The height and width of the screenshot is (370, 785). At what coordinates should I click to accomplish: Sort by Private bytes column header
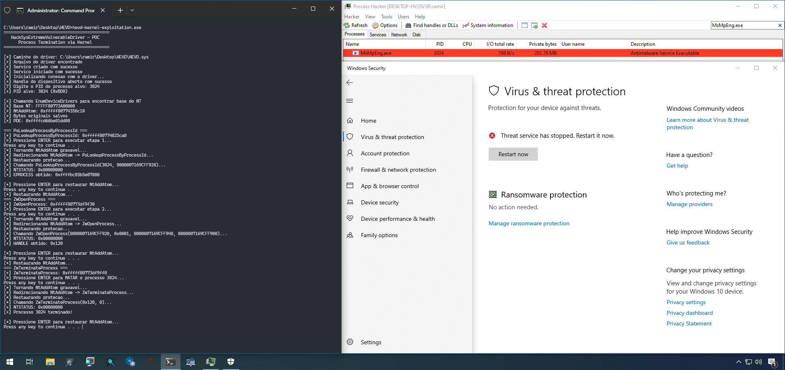click(538, 44)
